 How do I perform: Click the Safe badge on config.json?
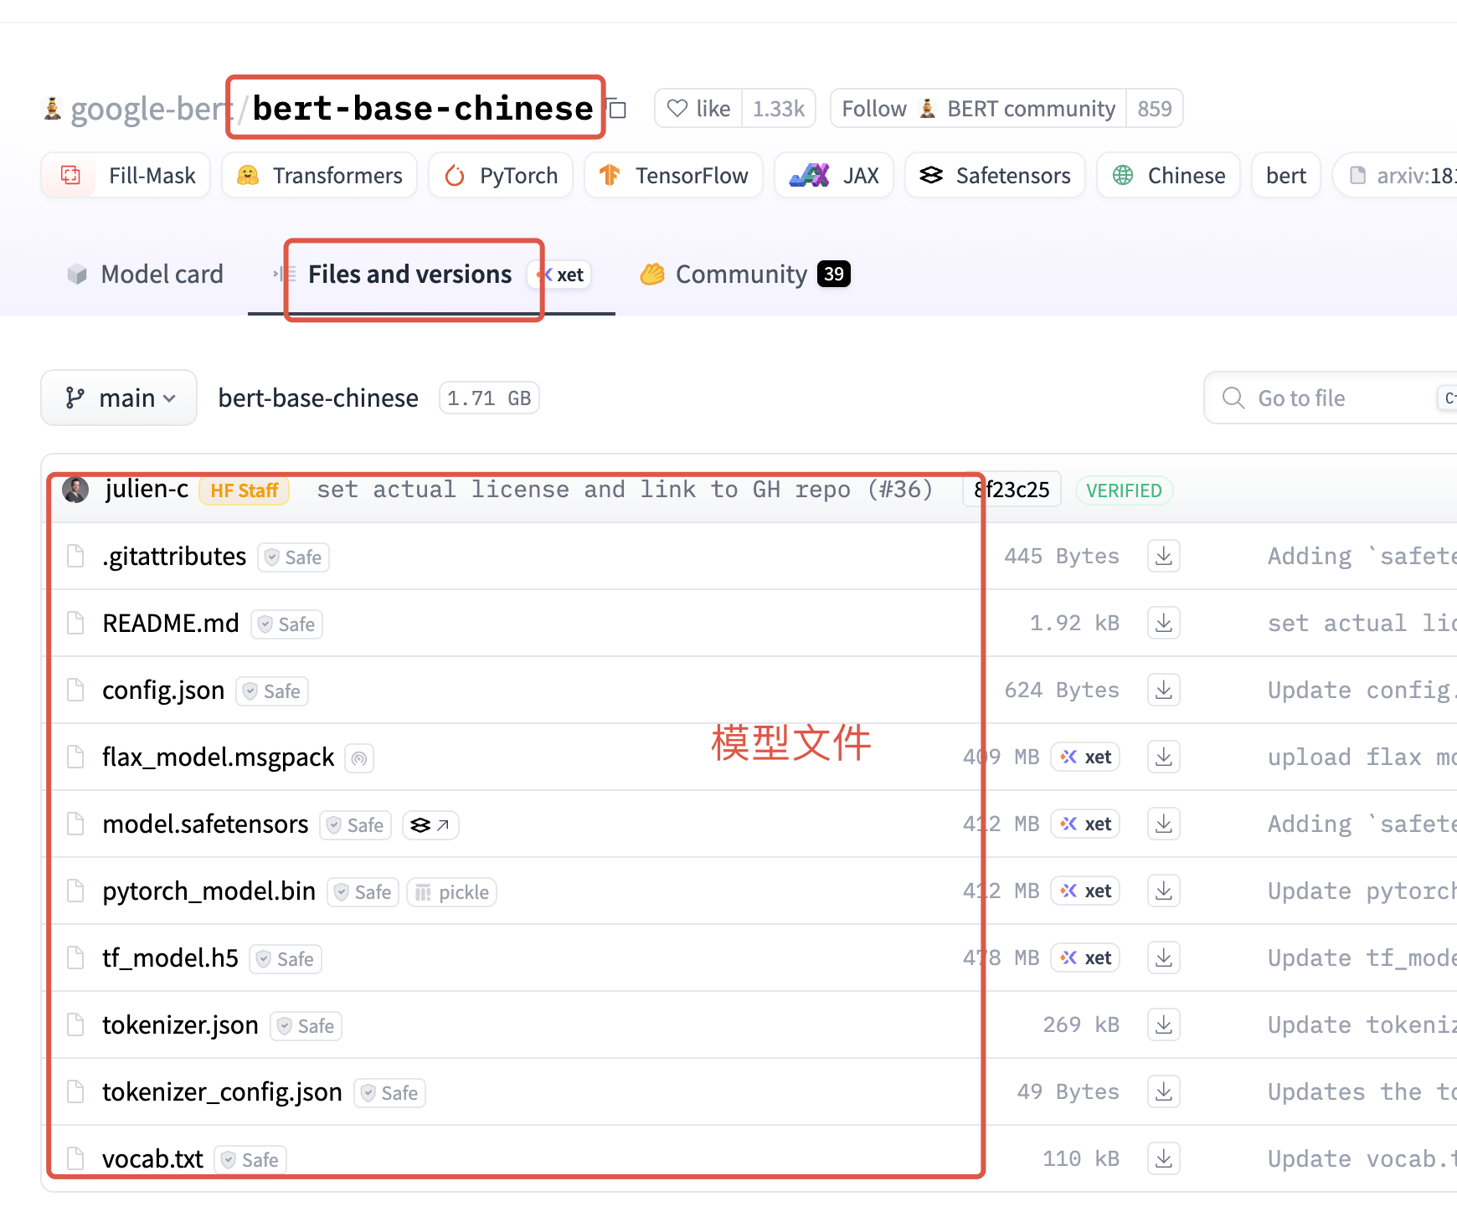coord(272,691)
